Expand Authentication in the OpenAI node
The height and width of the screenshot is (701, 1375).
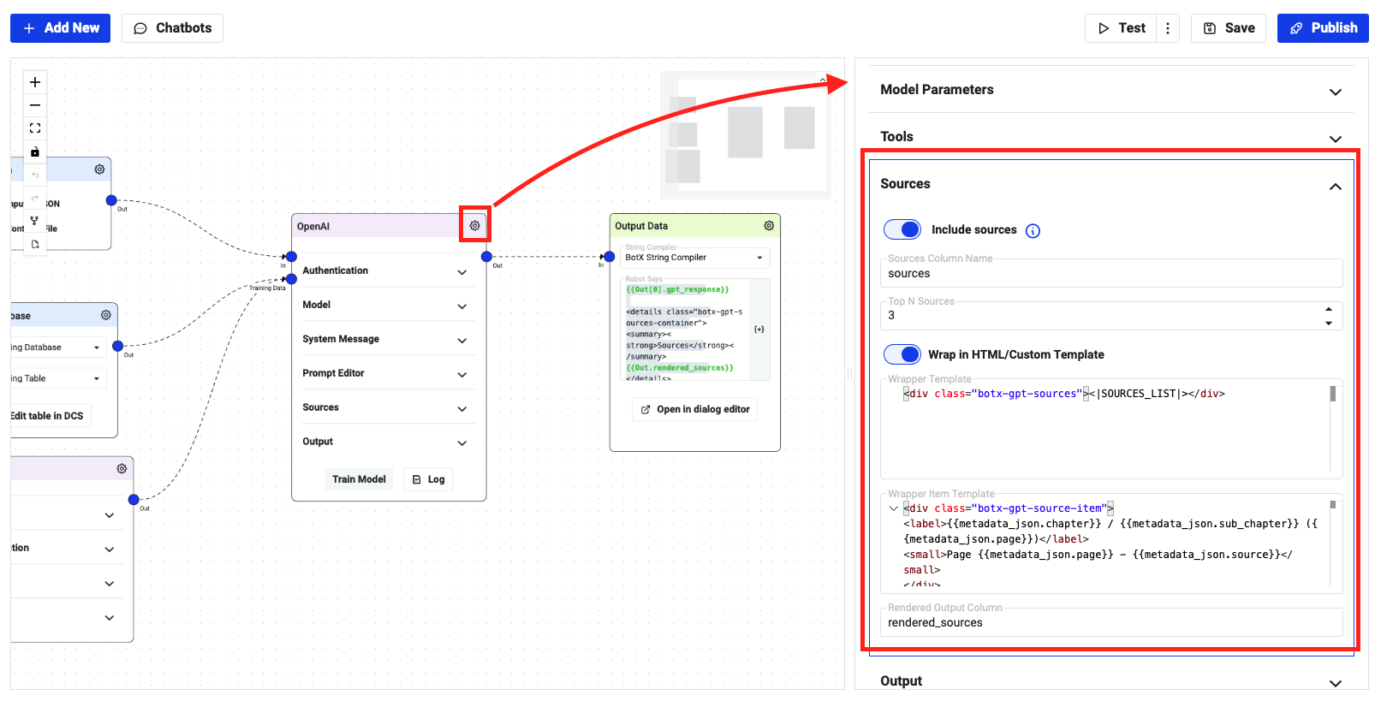pos(462,272)
